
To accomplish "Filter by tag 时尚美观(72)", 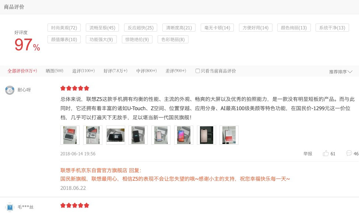I will pos(64,28).
